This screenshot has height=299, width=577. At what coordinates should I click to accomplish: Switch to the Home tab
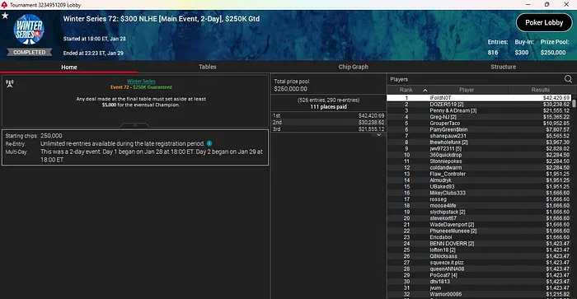click(x=69, y=67)
